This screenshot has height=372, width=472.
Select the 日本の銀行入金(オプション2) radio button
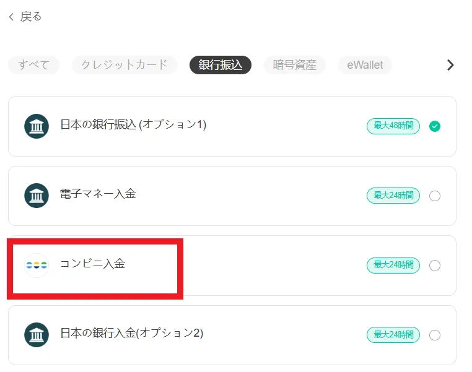click(435, 335)
